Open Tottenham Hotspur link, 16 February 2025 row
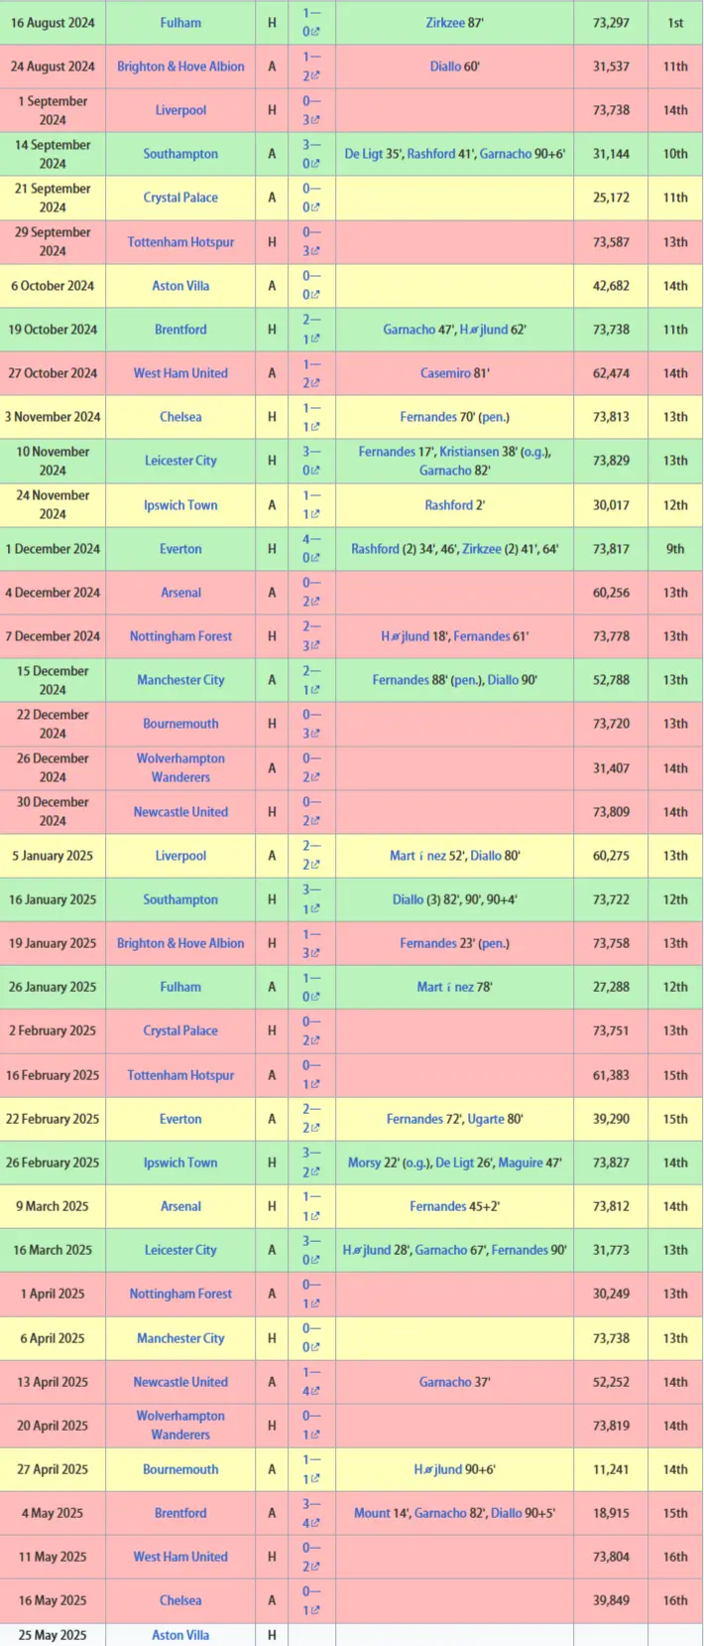Viewport: 704px width, 1646px height. pos(180,1075)
